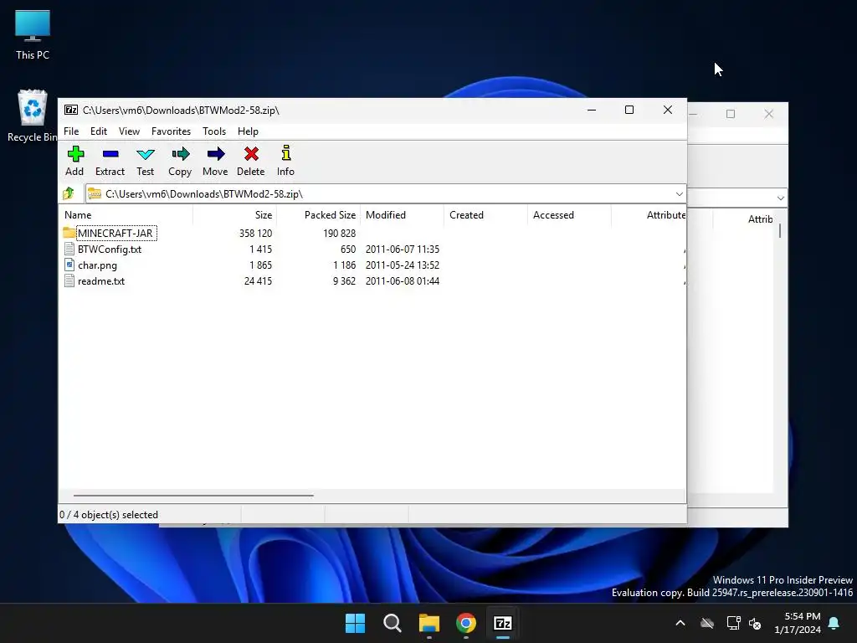Click the MINECRAFT-JAR folder icon
This screenshot has width=857, height=643.
69,233
